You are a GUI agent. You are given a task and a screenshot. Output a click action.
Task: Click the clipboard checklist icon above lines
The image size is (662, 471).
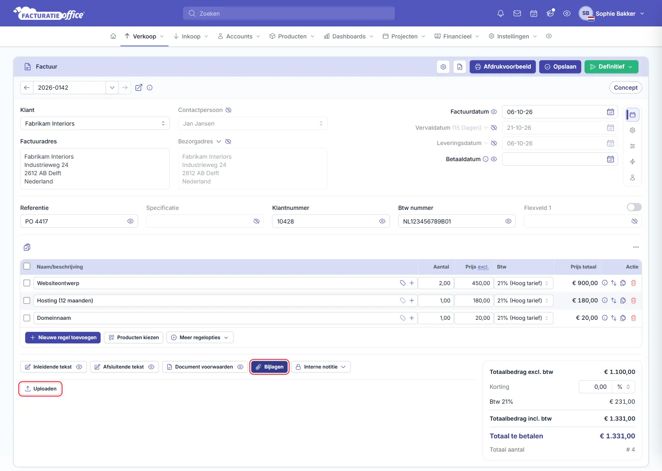(27, 247)
